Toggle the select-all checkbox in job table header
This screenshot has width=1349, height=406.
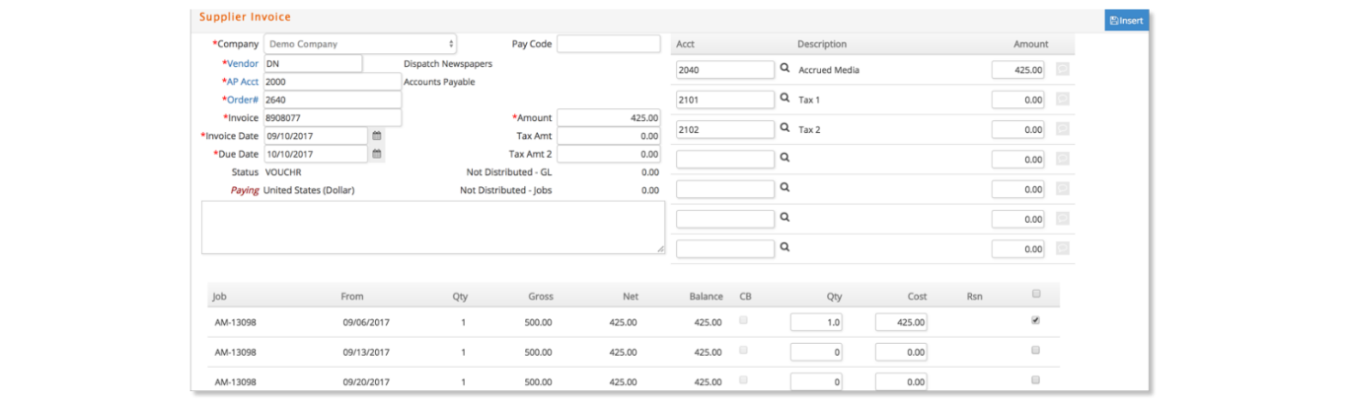tap(1035, 294)
